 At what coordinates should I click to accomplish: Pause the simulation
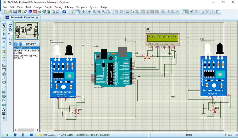coord(23,135)
